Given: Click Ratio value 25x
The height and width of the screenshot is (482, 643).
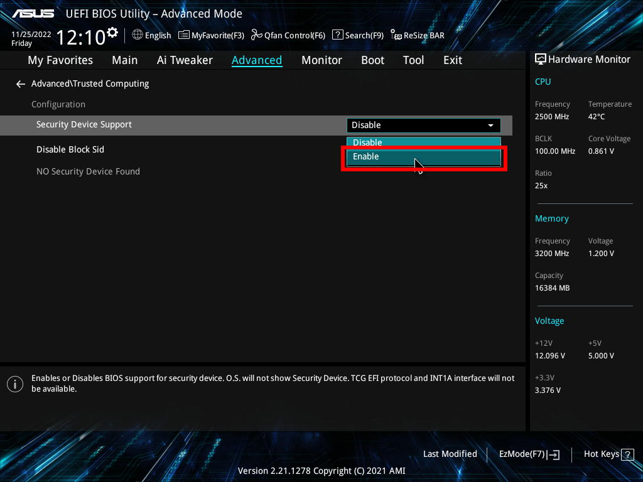Looking at the screenshot, I should [541, 186].
